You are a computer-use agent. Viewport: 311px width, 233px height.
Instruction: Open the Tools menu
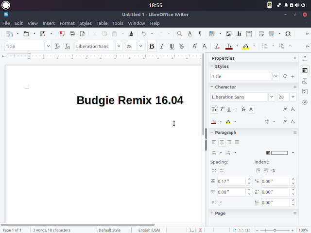pyautogui.click(x=118, y=23)
